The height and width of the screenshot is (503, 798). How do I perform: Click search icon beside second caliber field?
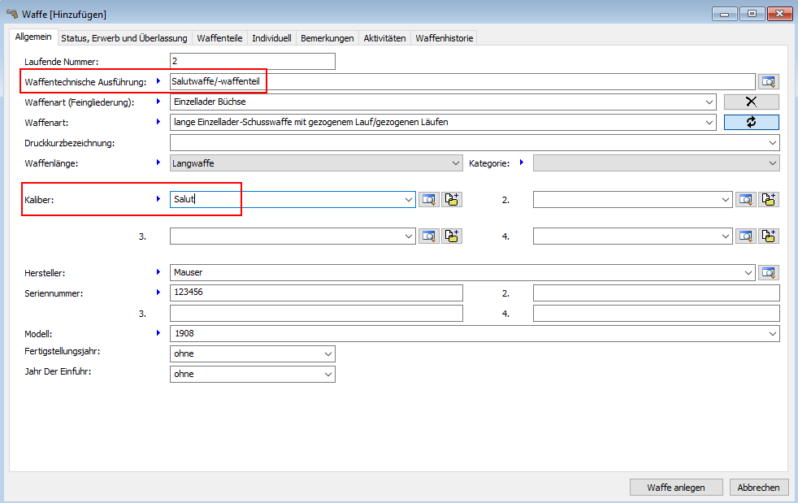pos(746,200)
